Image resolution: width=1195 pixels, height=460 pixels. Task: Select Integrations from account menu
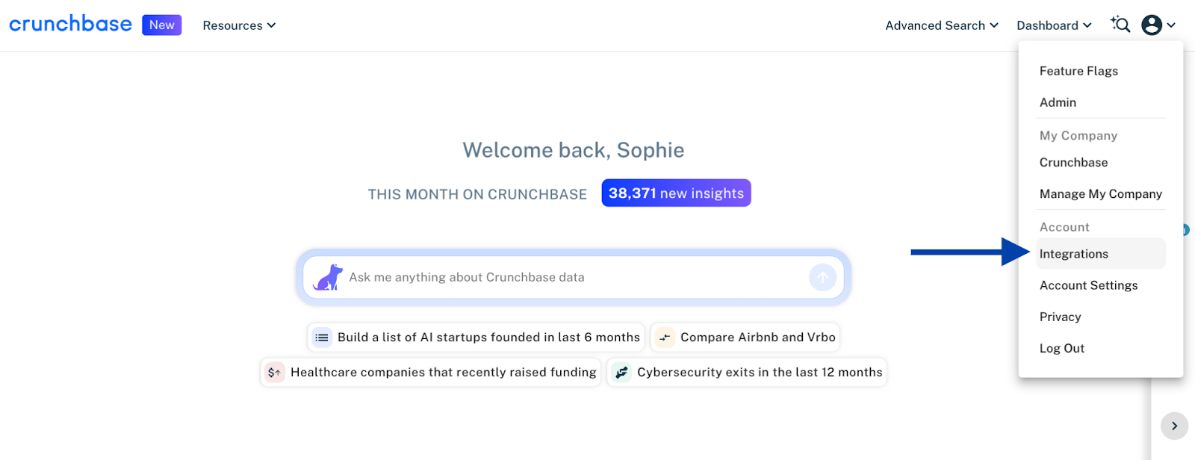1074,254
